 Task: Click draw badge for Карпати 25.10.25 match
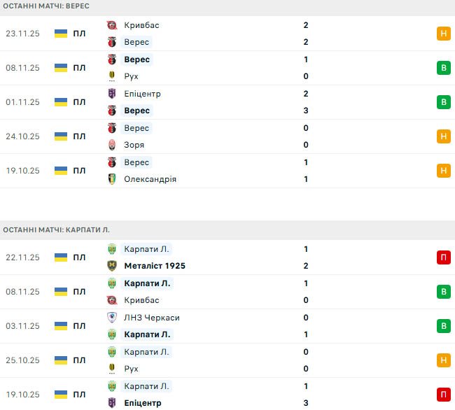pos(443,360)
